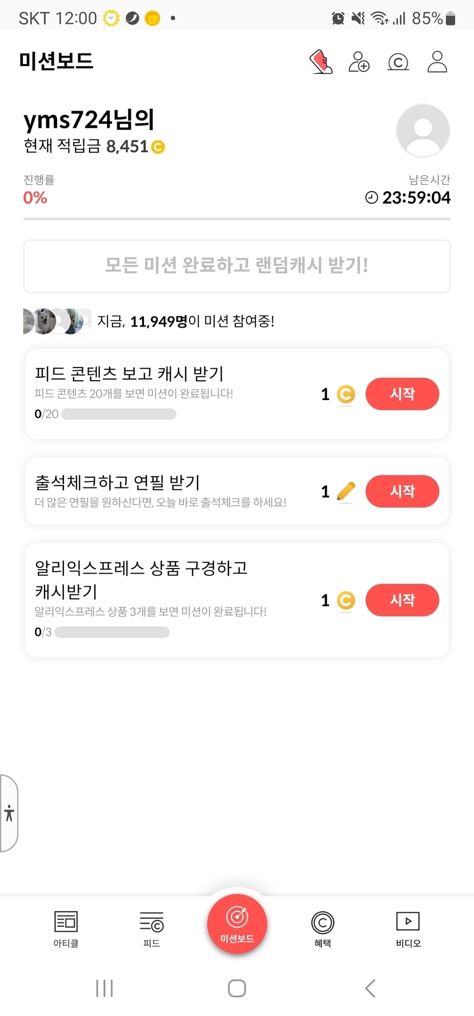Start the 알리익스프레스 상품 구경하고 mission
Viewport: 474px width, 1016px height.
(x=402, y=600)
